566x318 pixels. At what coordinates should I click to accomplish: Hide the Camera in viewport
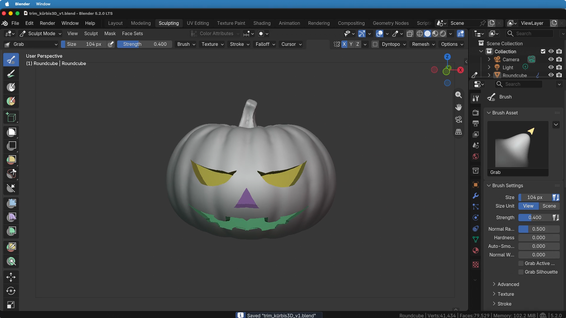coord(551,59)
